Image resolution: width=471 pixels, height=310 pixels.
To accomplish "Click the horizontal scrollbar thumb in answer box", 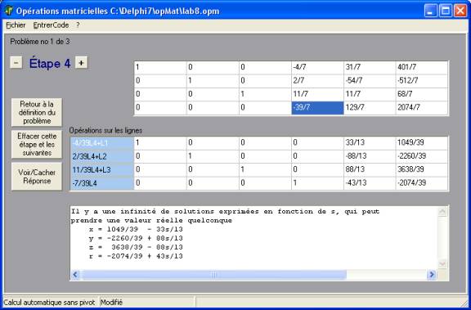I will point(213,275).
